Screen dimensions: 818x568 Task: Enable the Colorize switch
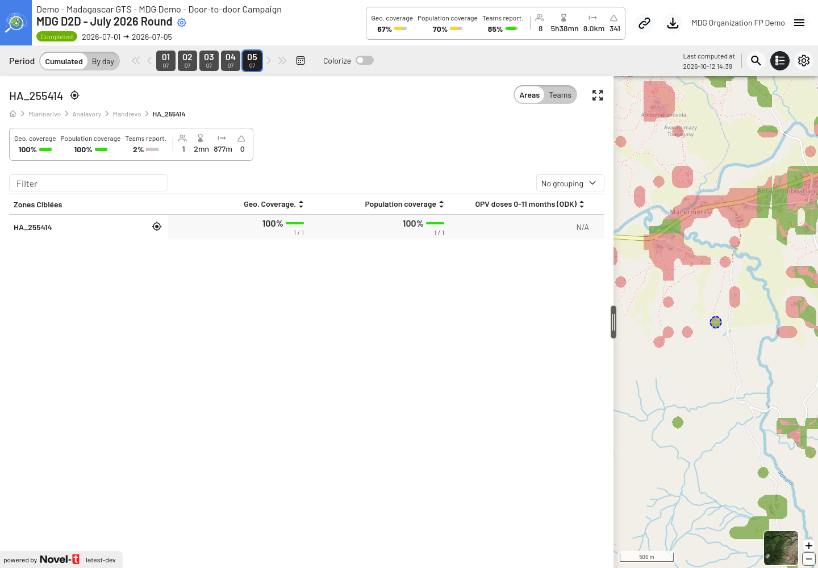click(365, 60)
